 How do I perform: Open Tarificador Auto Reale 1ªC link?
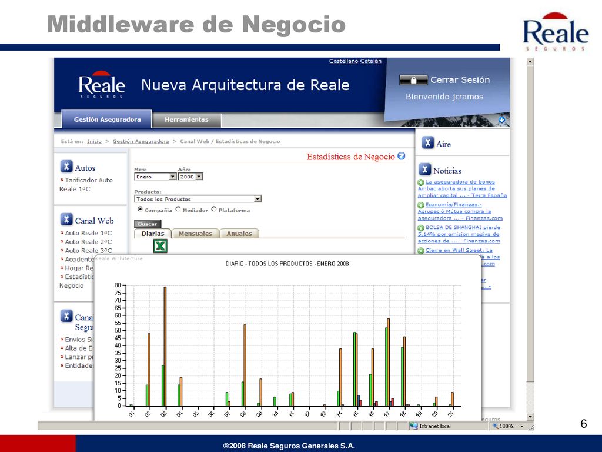(86, 184)
